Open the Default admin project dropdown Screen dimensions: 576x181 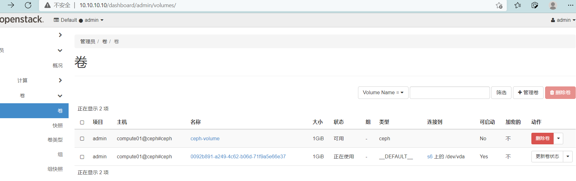click(79, 20)
